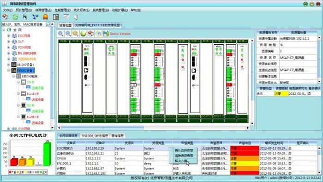The width and height of the screenshot is (323, 182).
Task: Open the 统计报表(S) menu
Action: pos(82,10)
